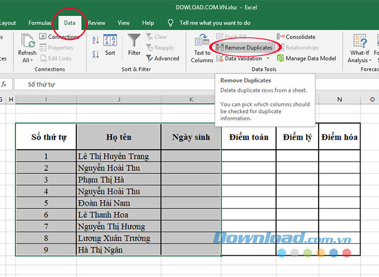Switch to the View tab
Image resolution: width=379 pixels, height=277 pixels.
pos(124,23)
